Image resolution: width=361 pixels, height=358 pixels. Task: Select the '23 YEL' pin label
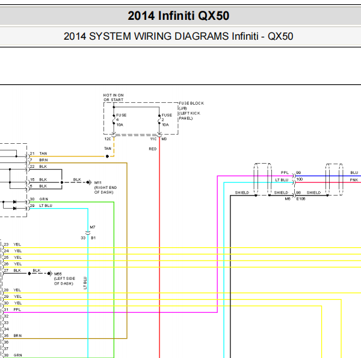pyautogui.click(x=13, y=244)
